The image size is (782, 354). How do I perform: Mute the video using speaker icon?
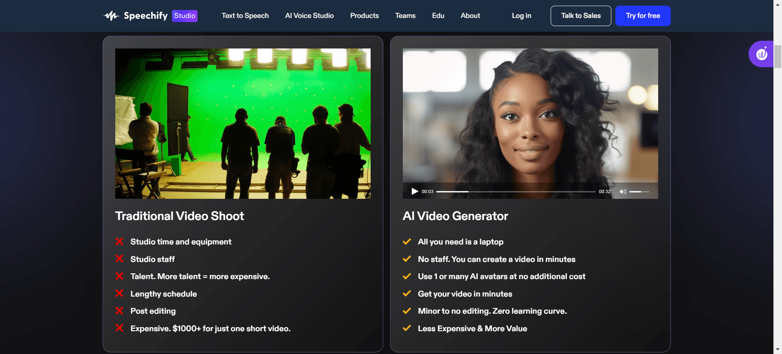[623, 191]
